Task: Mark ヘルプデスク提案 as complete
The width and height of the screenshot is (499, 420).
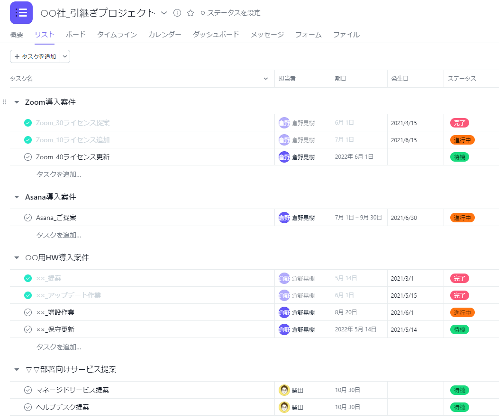Action: 28,407
